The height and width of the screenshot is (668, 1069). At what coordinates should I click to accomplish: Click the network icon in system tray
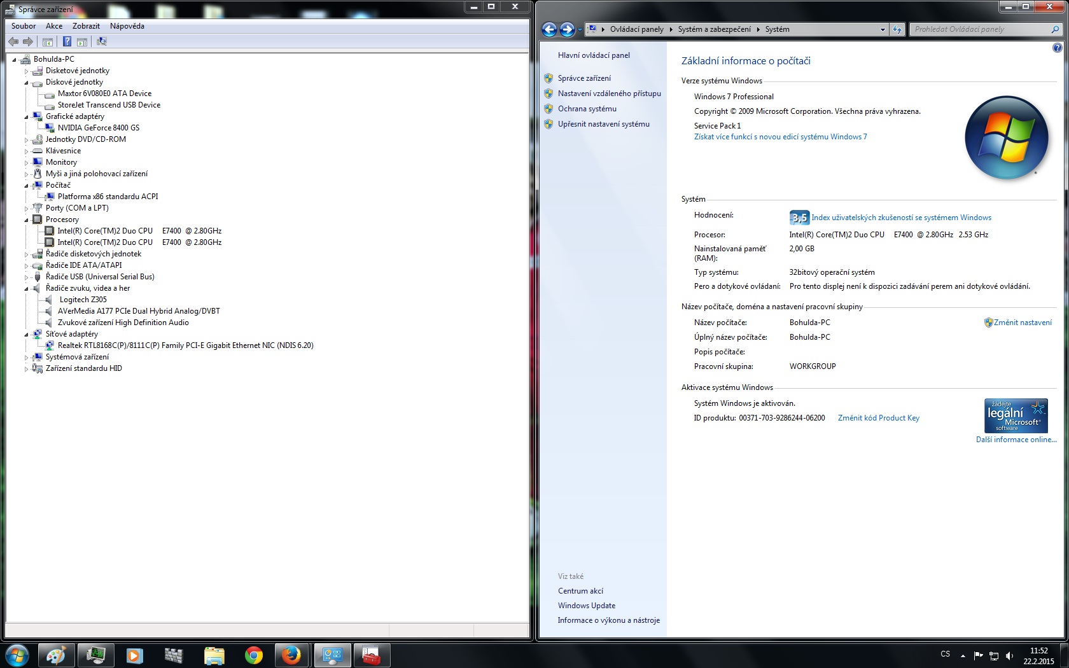pyautogui.click(x=993, y=656)
